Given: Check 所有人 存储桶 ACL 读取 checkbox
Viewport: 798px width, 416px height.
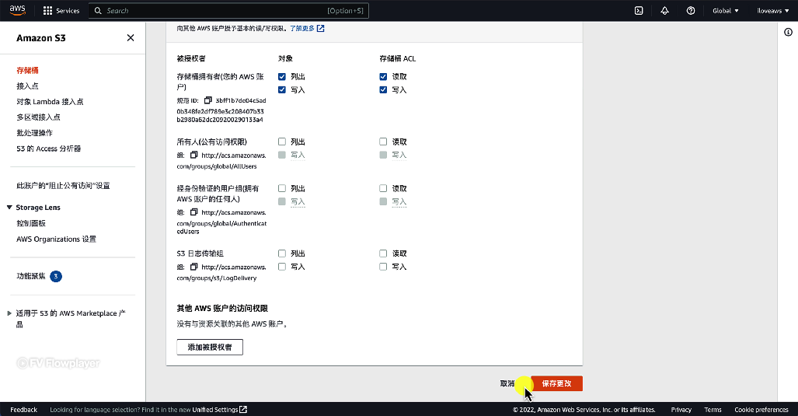Looking at the screenshot, I should [383, 142].
